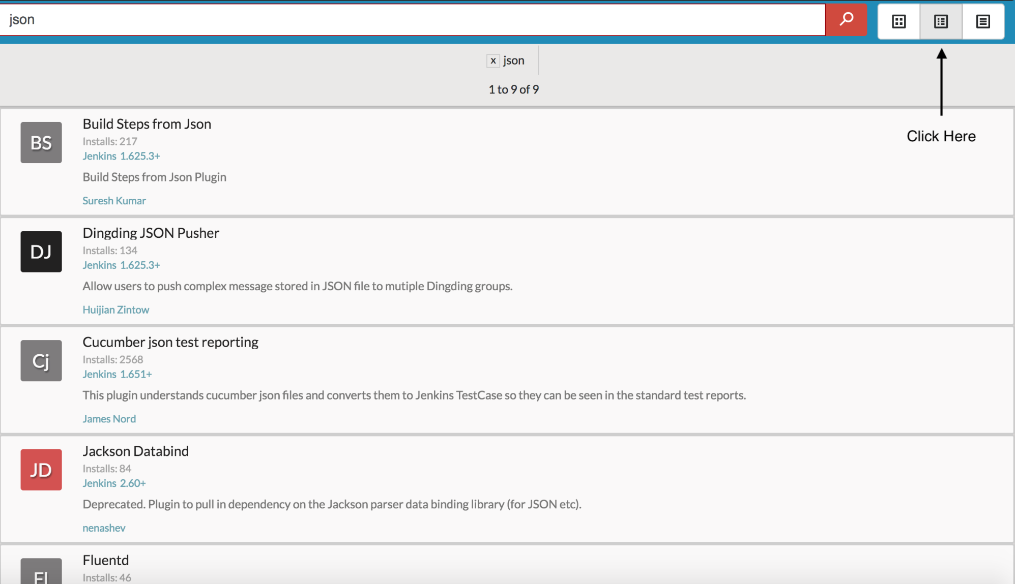Click Jenkins 1.625.3+ under Build Steps from Json
1015x584 pixels.
[x=121, y=156]
